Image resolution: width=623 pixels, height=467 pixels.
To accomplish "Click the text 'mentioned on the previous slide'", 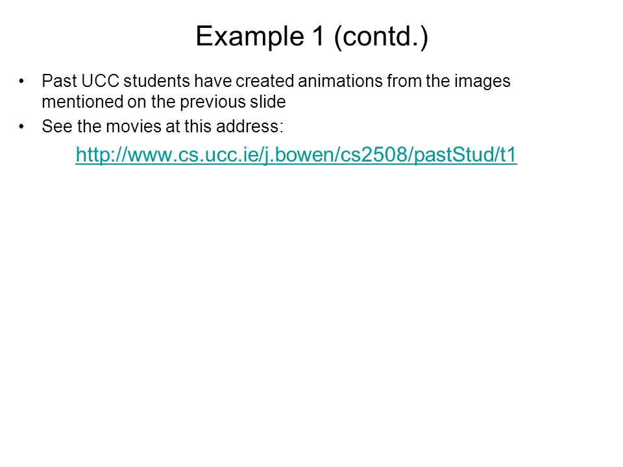I will pyautogui.click(x=164, y=102).
